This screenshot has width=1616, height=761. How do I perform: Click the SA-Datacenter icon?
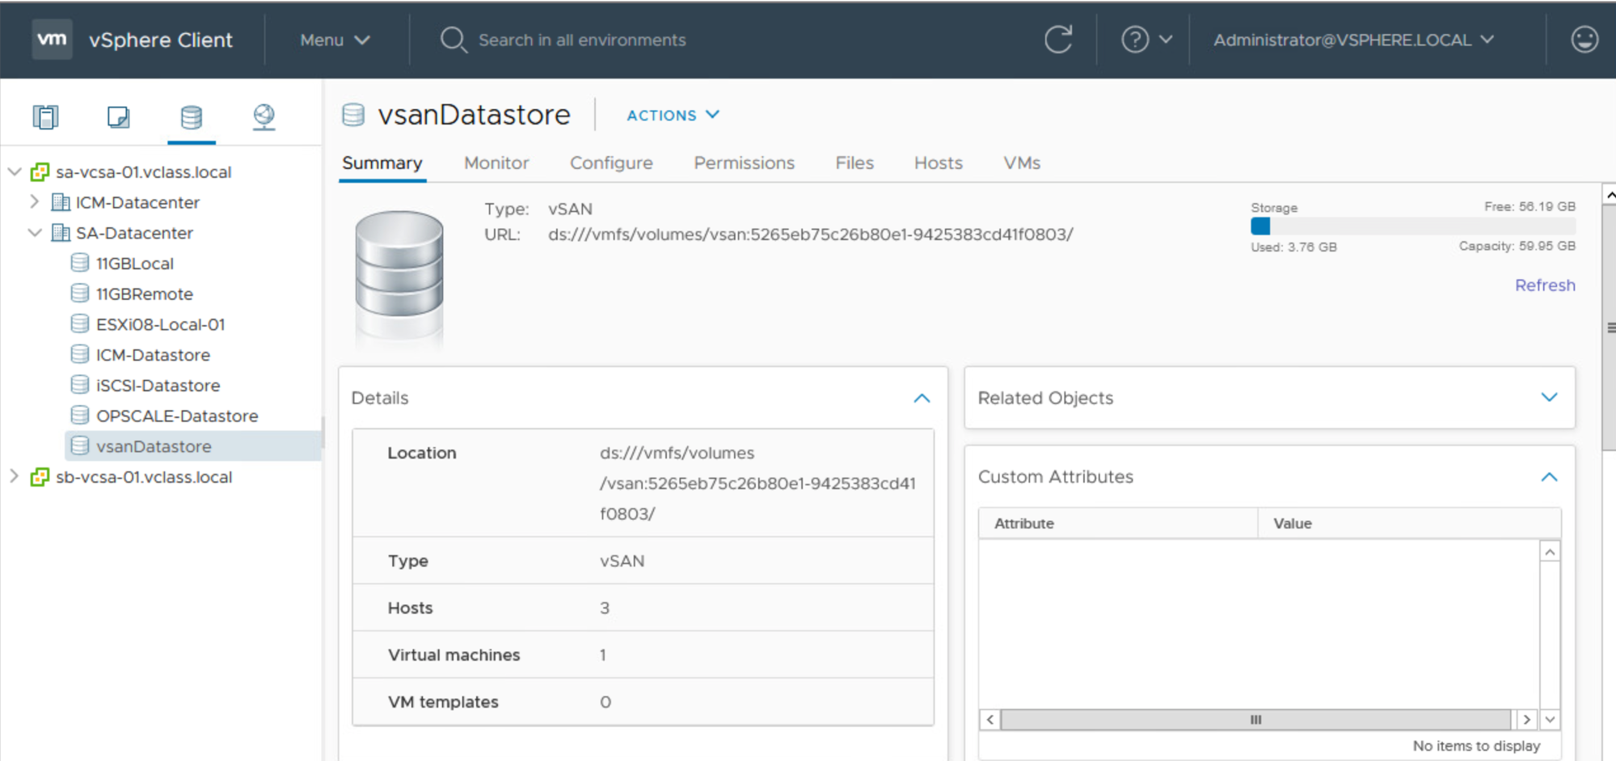tap(61, 233)
